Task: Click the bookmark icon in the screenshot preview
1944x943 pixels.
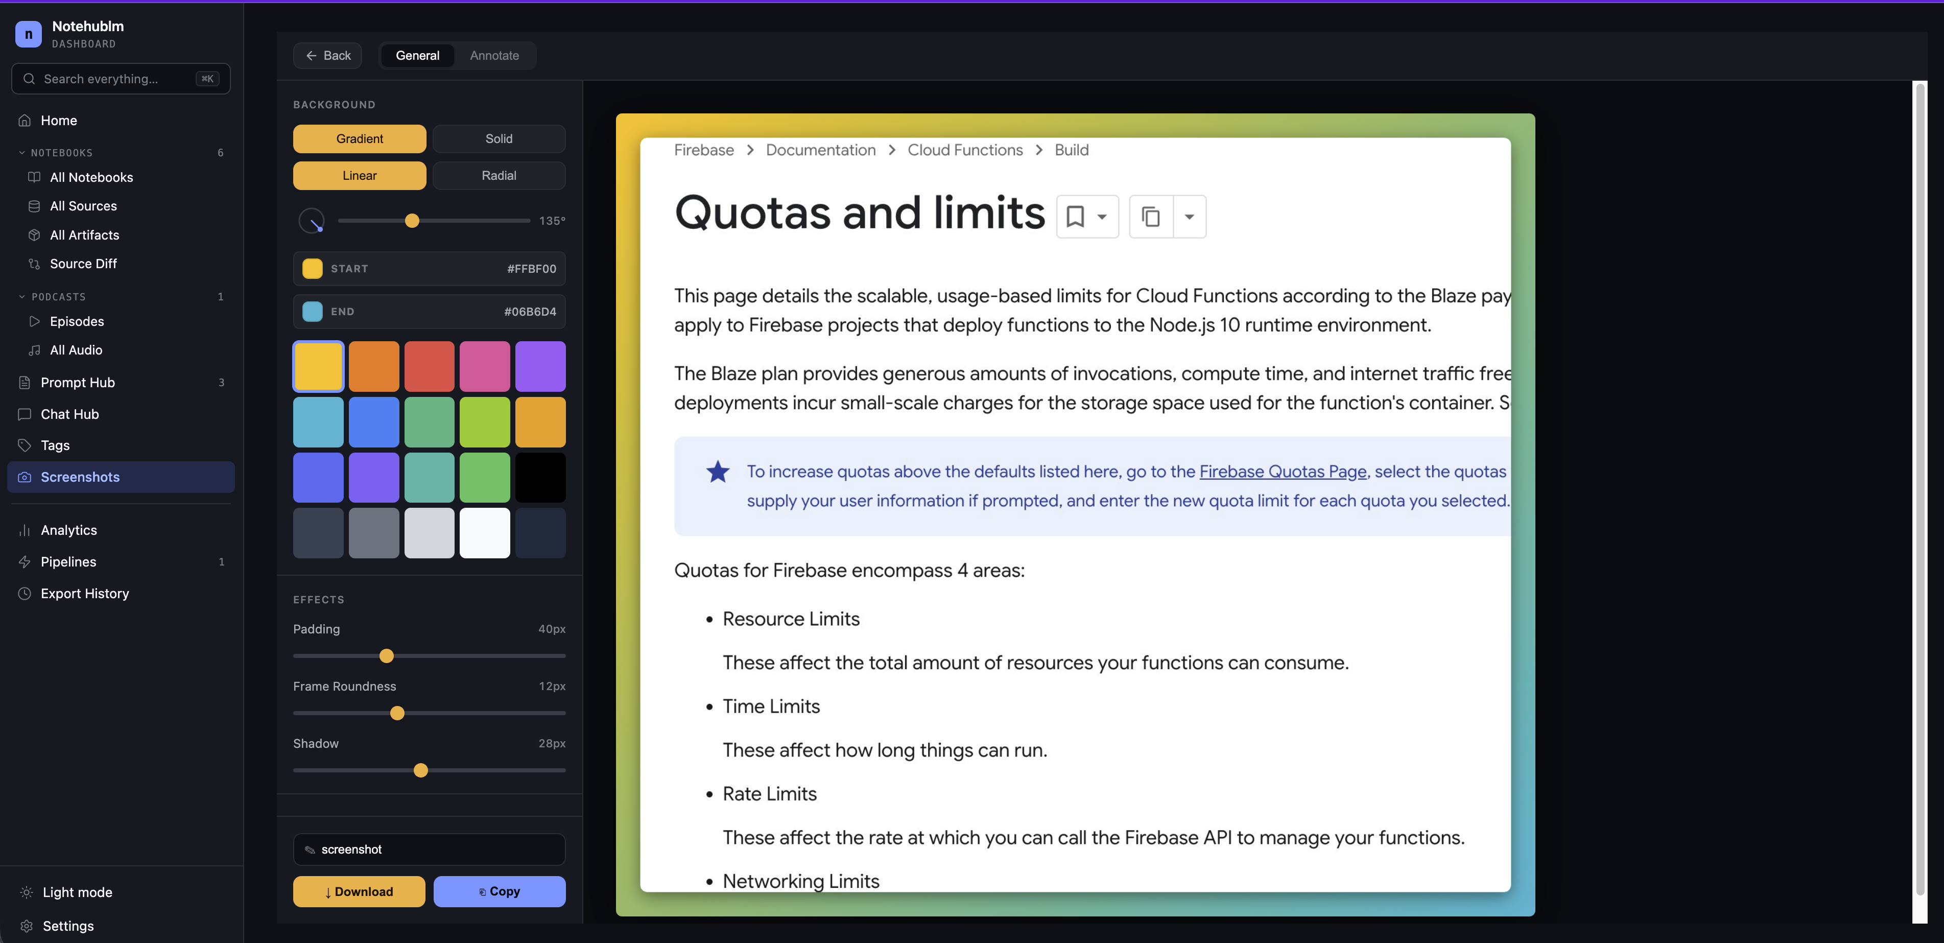Action: click(x=1075, y=217)
